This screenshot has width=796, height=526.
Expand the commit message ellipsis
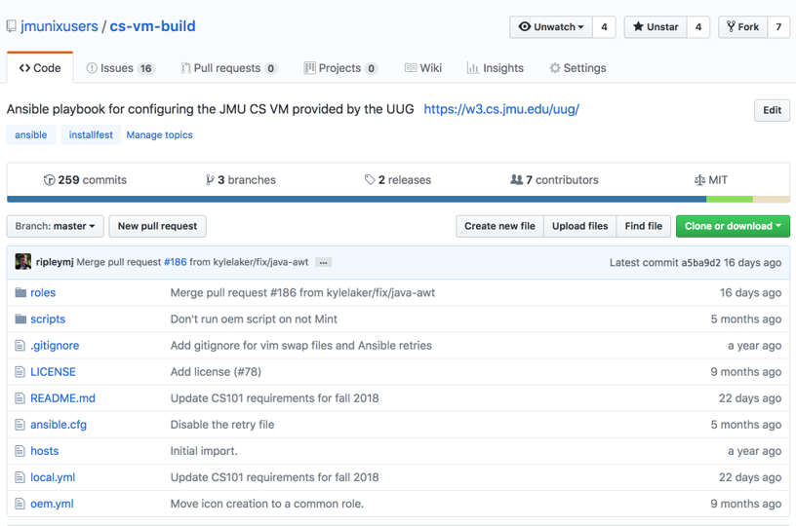point(323,262)
